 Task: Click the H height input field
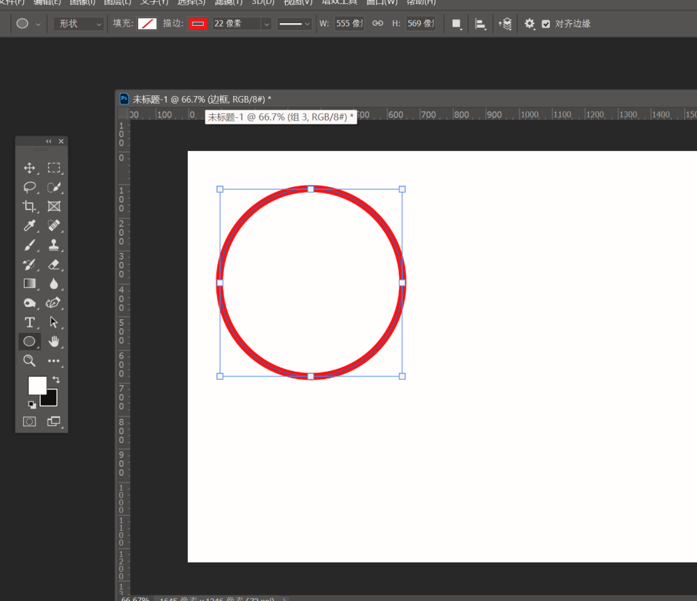coord(421,24)
